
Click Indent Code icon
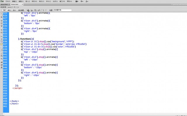pyautogui.click(x=1, y=62)
